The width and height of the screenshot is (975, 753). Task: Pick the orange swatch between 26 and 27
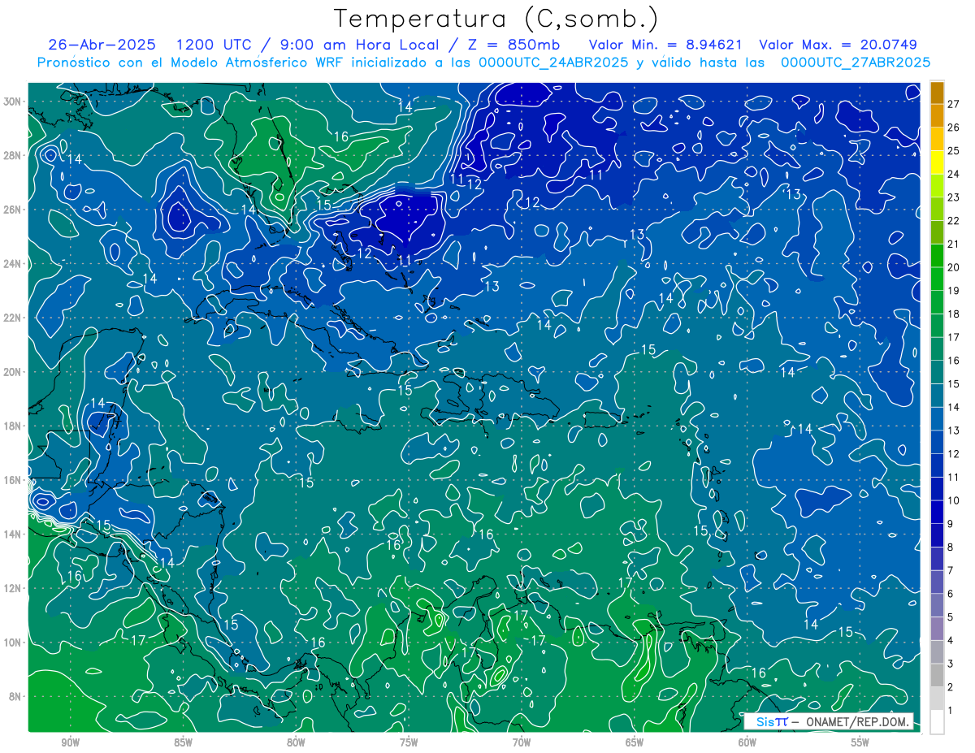[x=938, y=115]
